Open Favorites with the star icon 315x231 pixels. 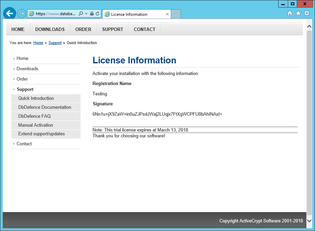coord(298,13)
